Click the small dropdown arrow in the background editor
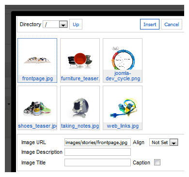This screenshot has height=177, width=189. click(x=9, y=104)
